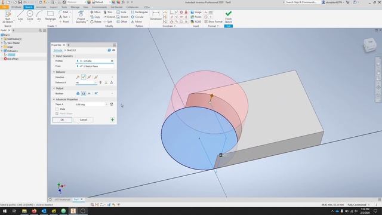Collapse the Input Geometry section
This screenshot has height=215, width=382.
tap(54, 56)
